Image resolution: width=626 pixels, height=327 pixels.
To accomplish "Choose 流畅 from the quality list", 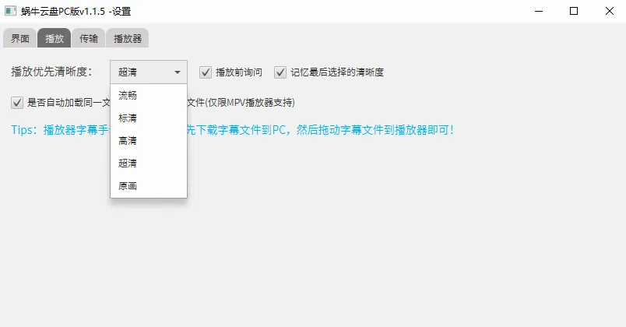I will tap(149, 96).
